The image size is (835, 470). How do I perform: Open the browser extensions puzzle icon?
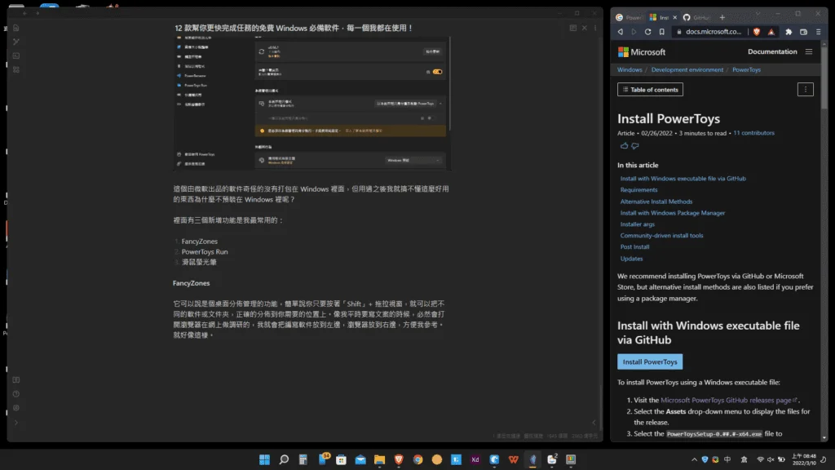[789, 32]
